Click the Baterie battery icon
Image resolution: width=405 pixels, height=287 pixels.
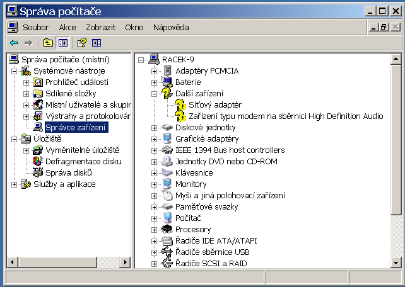[167, 82]
